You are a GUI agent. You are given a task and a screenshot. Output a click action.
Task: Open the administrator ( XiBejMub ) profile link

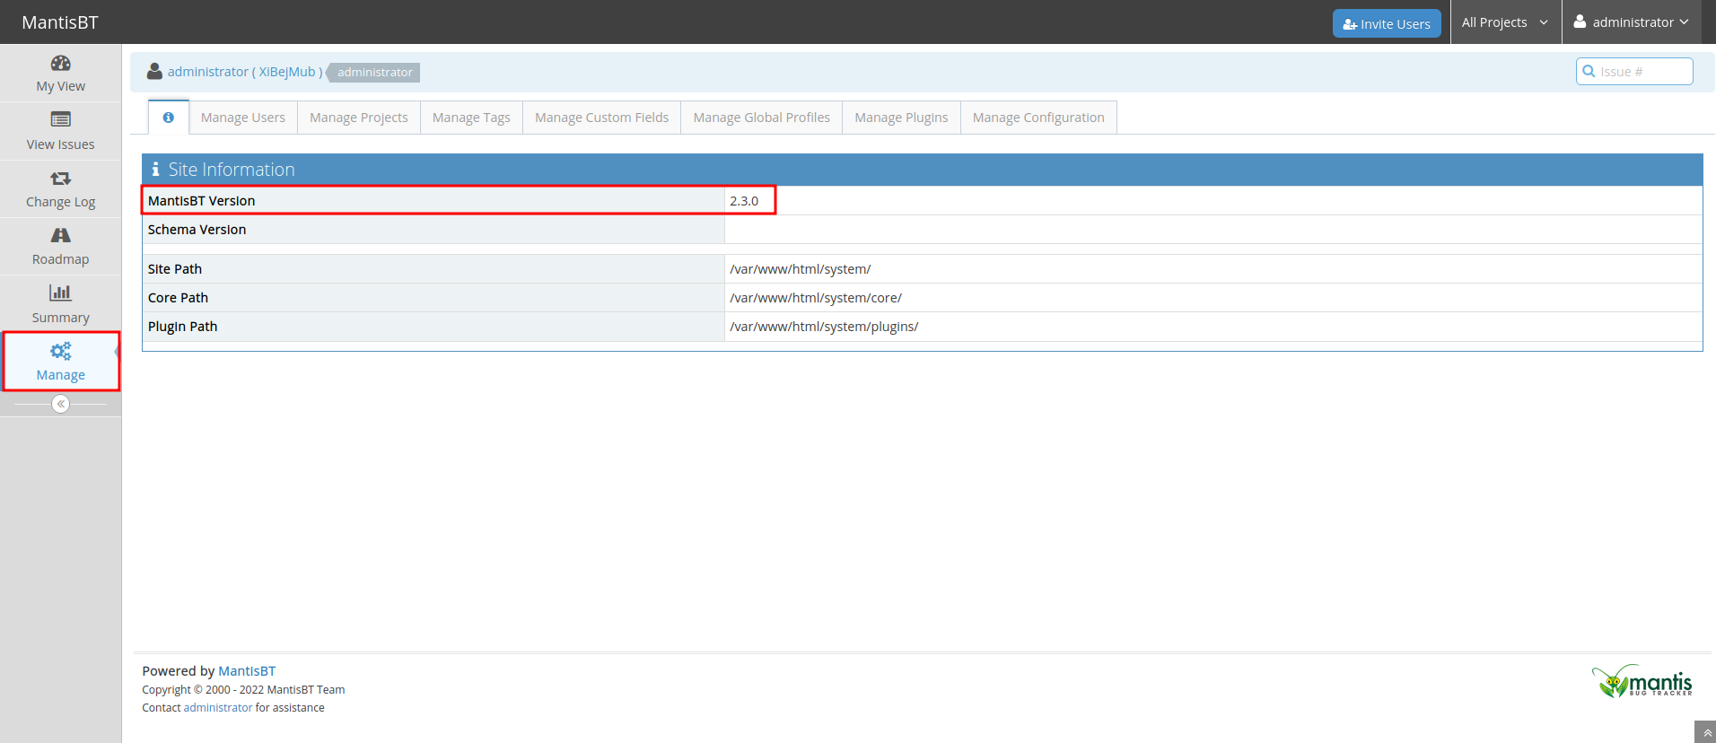pos(245,72)
